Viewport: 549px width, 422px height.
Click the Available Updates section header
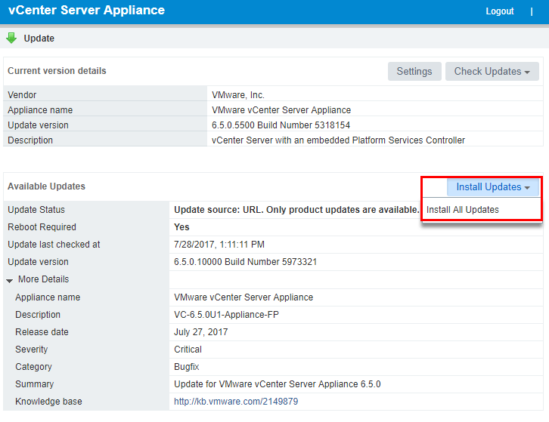pos(46,186)
